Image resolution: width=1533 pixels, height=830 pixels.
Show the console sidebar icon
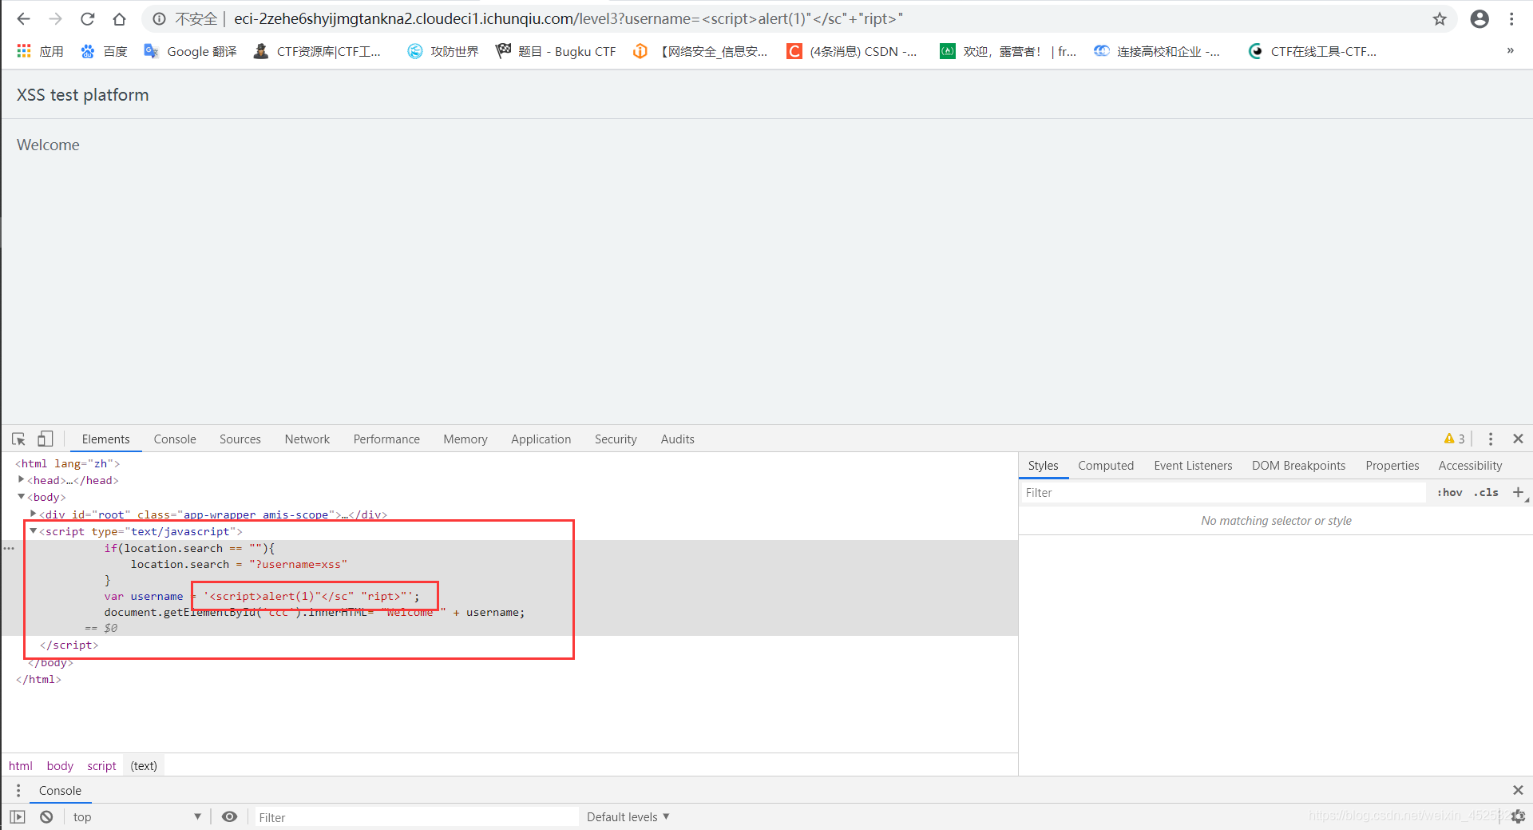point(18,816)
